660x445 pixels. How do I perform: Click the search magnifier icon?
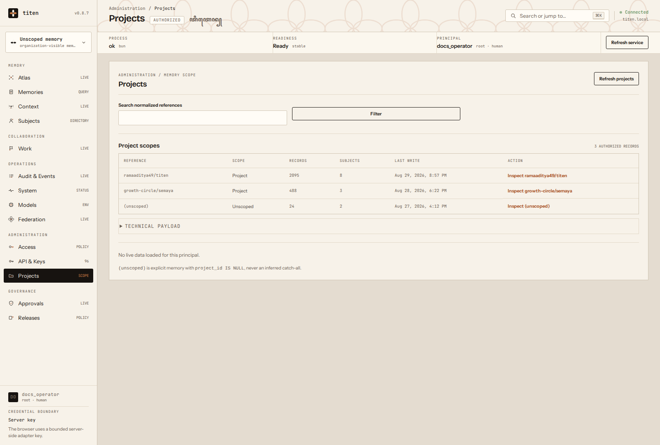[x=513, y=16]
